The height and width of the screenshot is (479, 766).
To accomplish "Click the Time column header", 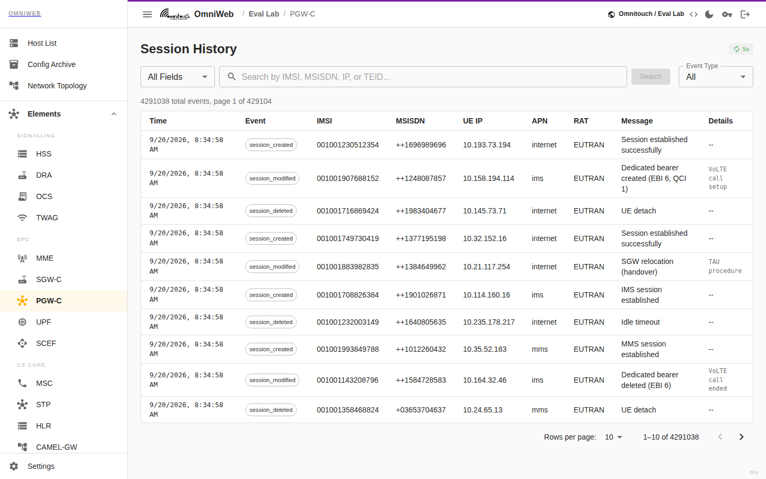I will (x=158, y=121).
